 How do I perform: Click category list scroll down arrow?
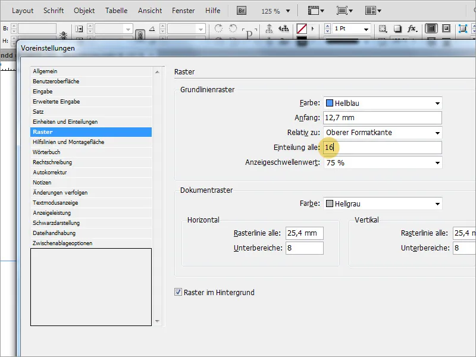[157, 321]
